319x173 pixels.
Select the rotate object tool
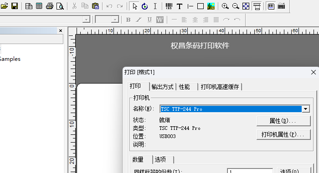coord(144,6)
